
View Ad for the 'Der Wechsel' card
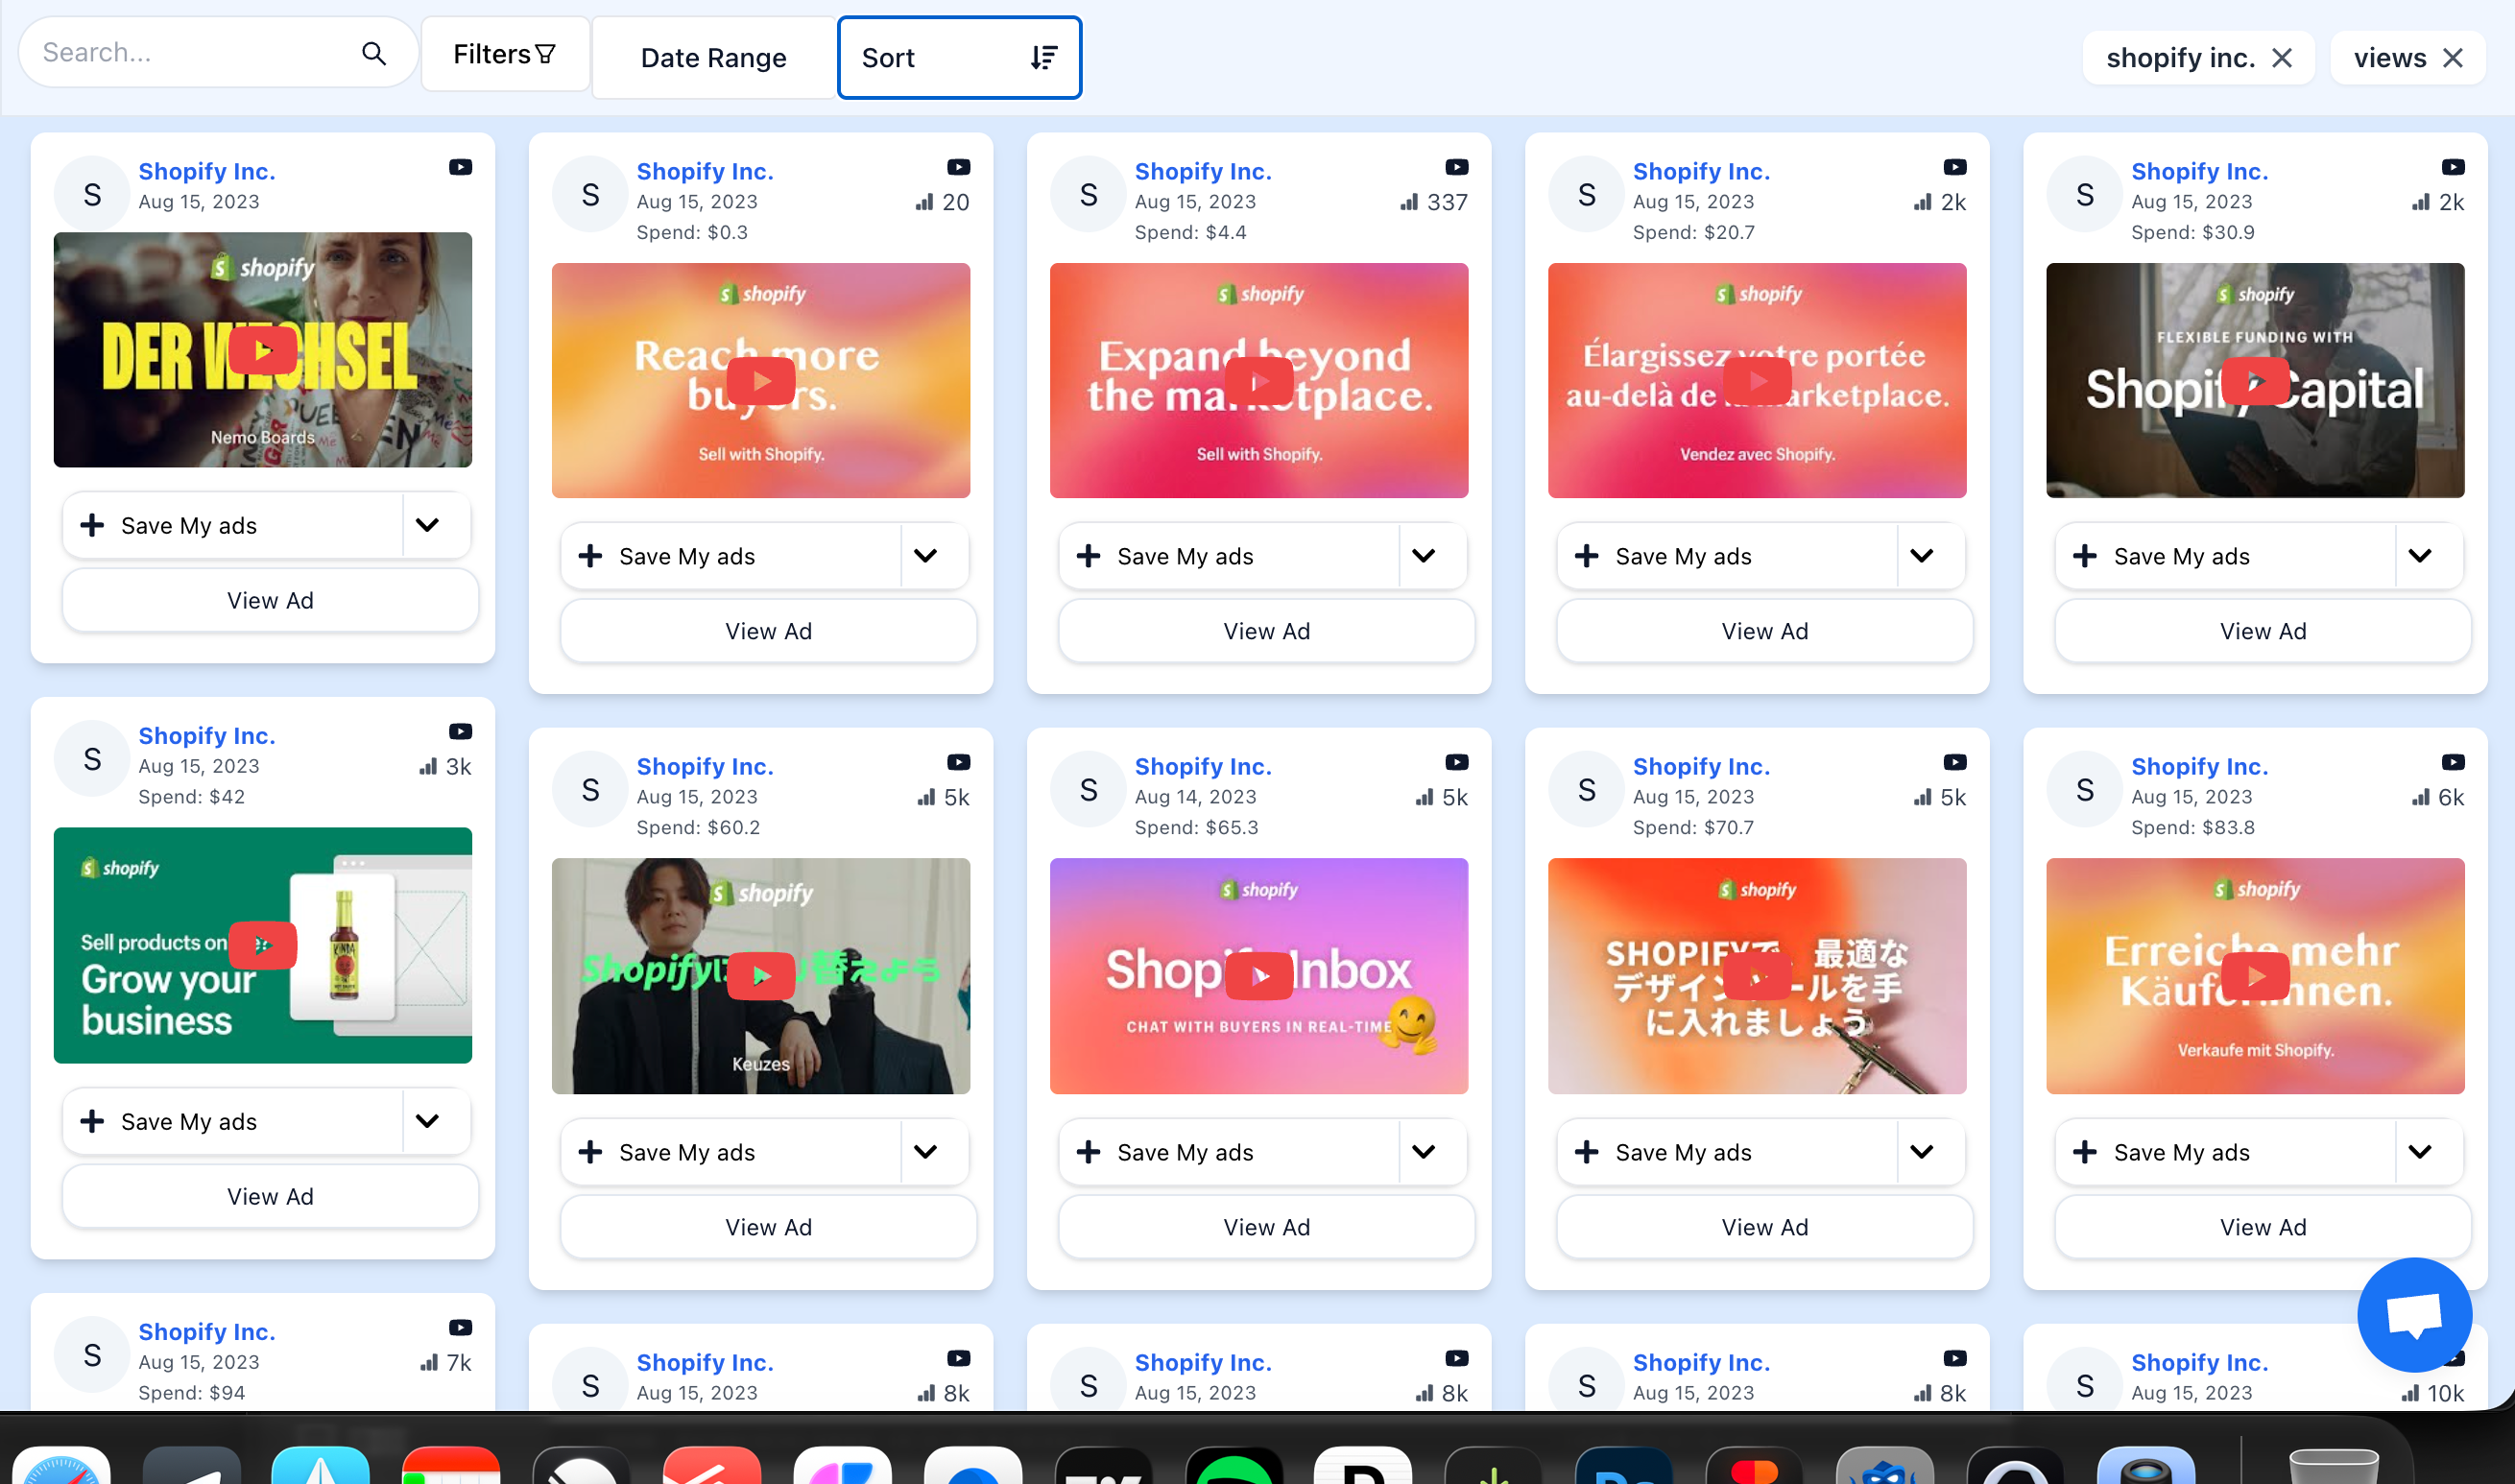pos(270,600)
